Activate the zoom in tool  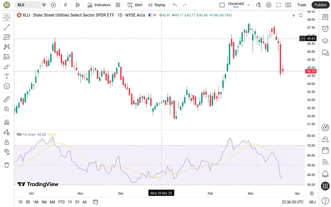(x=7, y=109)
